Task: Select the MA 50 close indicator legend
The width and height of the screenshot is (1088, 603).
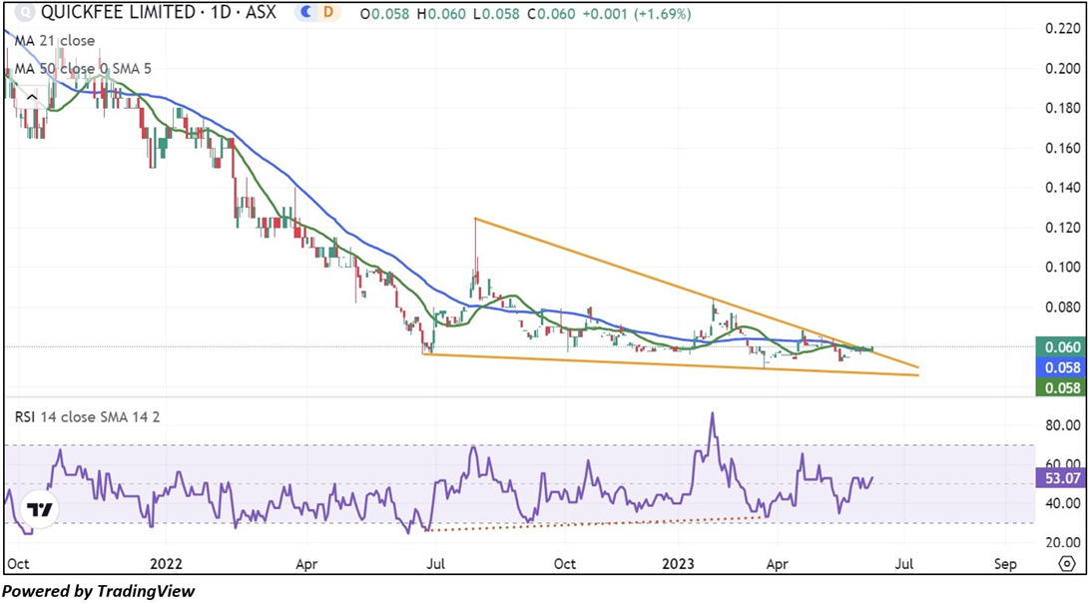Action: [83, 69]
